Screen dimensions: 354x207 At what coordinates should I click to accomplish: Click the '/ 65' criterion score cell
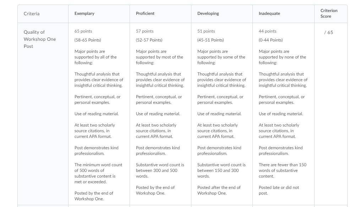328,33
